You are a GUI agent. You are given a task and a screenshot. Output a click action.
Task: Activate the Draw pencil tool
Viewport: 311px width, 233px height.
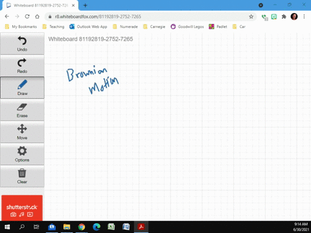(x=22, y=87)
